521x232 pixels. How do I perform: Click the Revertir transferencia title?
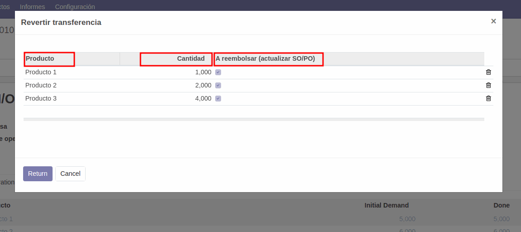click(x=61, y=23)
